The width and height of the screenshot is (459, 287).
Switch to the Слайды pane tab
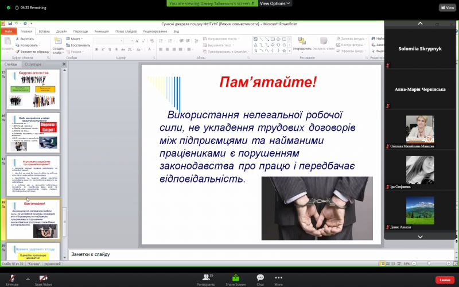pyautogui.click(x=11, y=64)
